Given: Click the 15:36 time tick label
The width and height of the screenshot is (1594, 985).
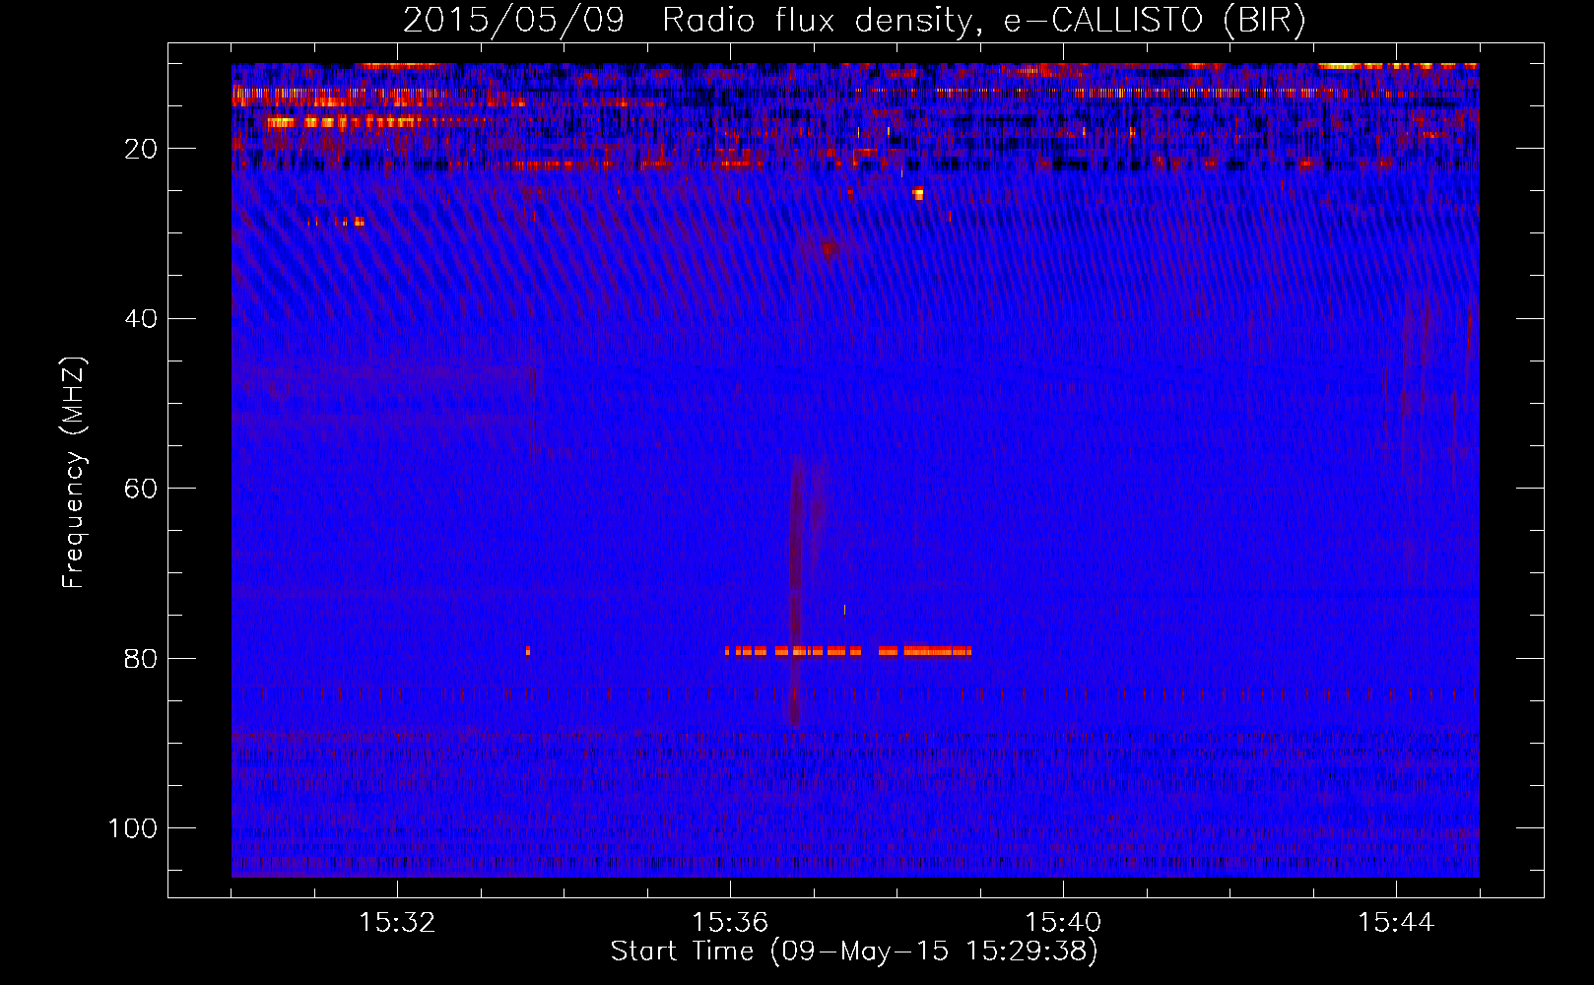Looking at the screenshot, I should (730, 923).
